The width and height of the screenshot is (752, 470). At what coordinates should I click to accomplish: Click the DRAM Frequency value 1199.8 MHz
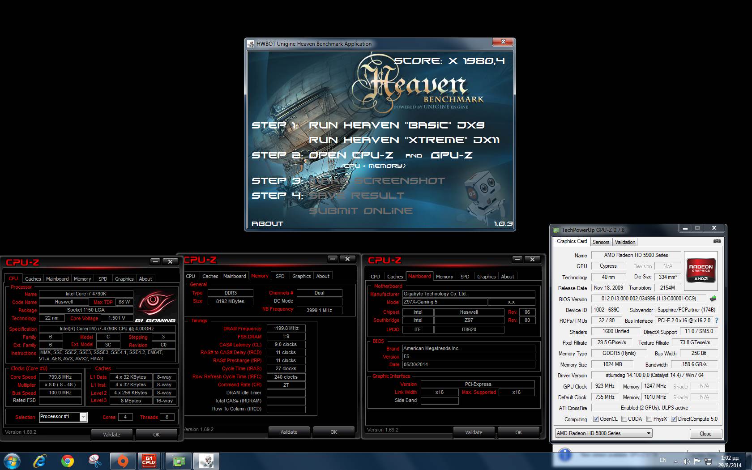(286, 328)
